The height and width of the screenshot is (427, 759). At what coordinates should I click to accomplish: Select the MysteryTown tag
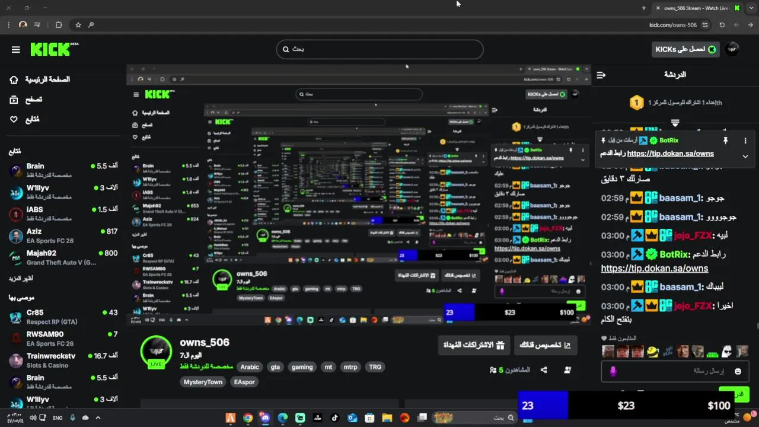pos(203,382)
